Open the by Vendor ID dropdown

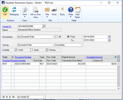click(31, 97)
